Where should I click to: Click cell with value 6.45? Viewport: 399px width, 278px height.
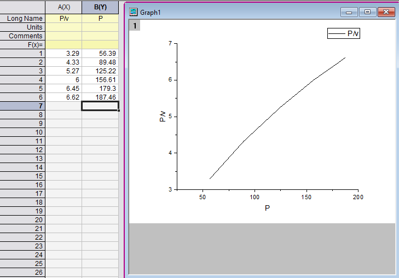[x=63, y=89]
